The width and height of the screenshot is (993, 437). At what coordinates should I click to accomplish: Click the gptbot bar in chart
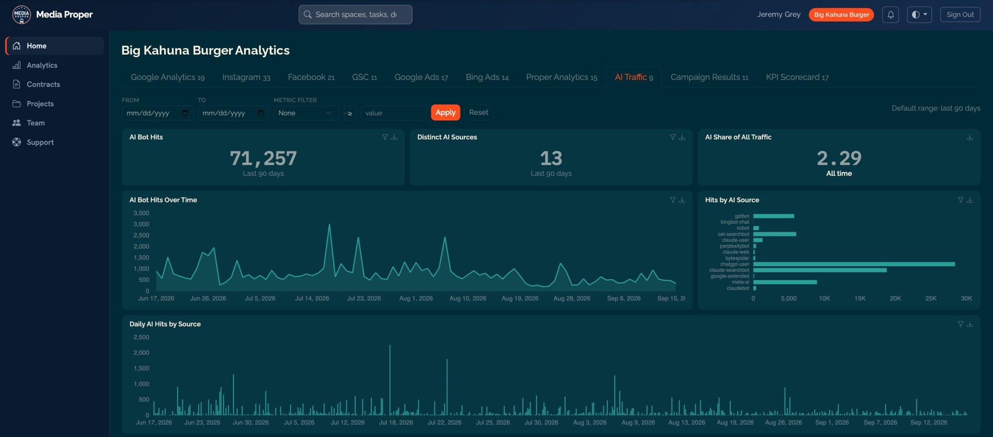point(774,216)
